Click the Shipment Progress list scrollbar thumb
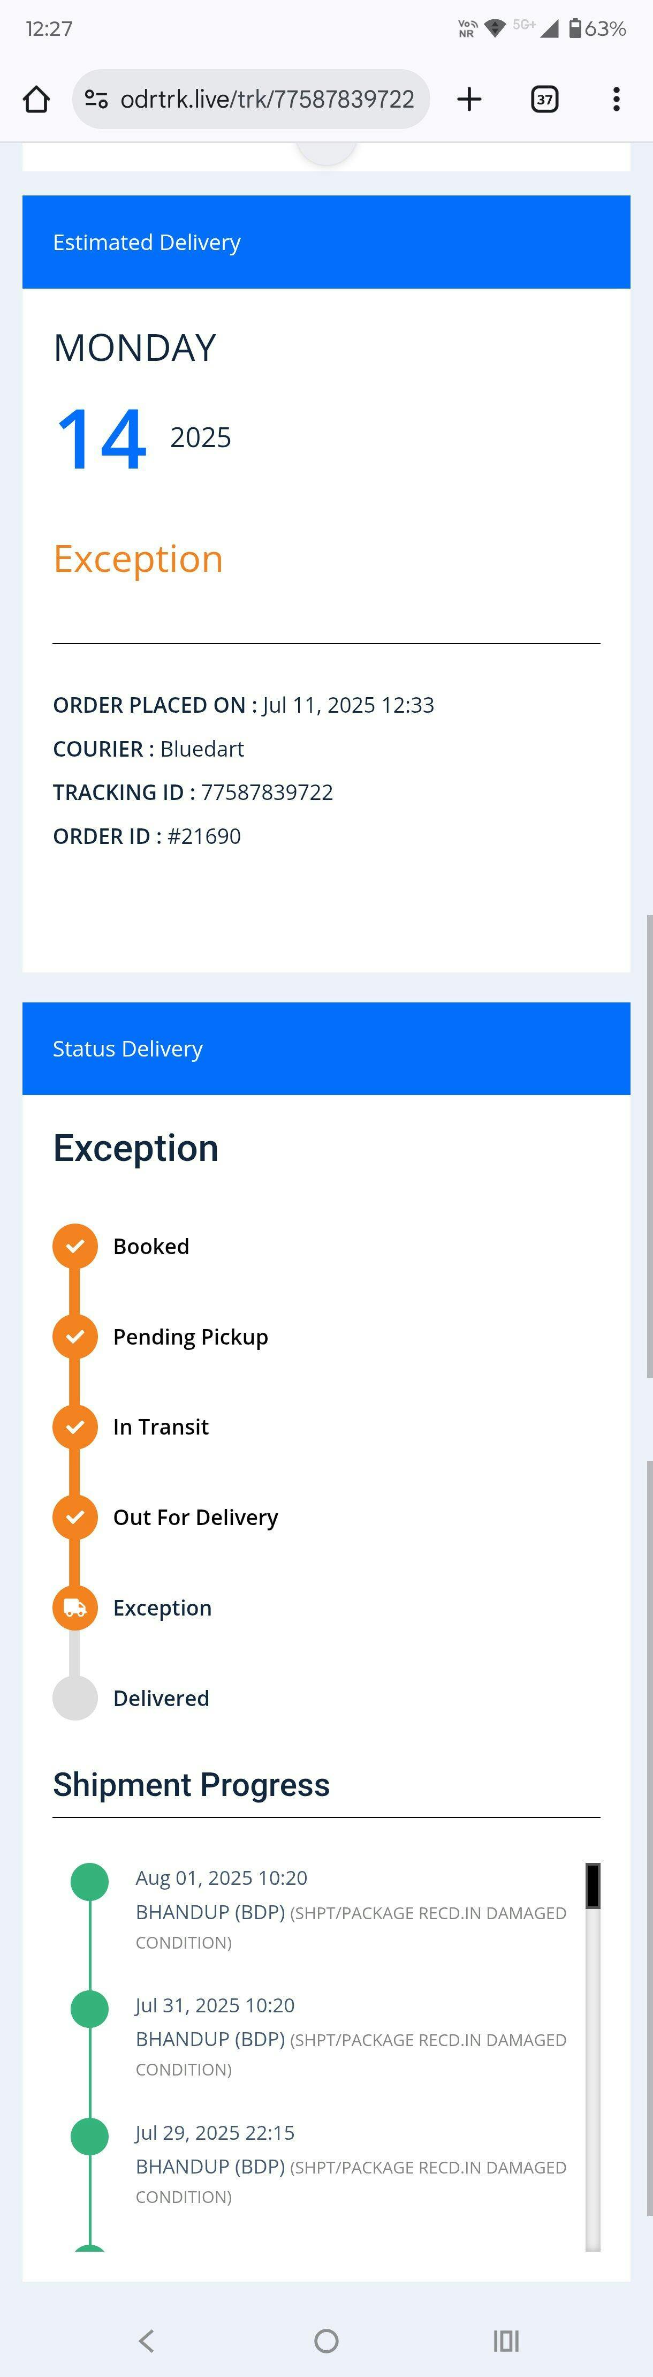 [593, 1886]
